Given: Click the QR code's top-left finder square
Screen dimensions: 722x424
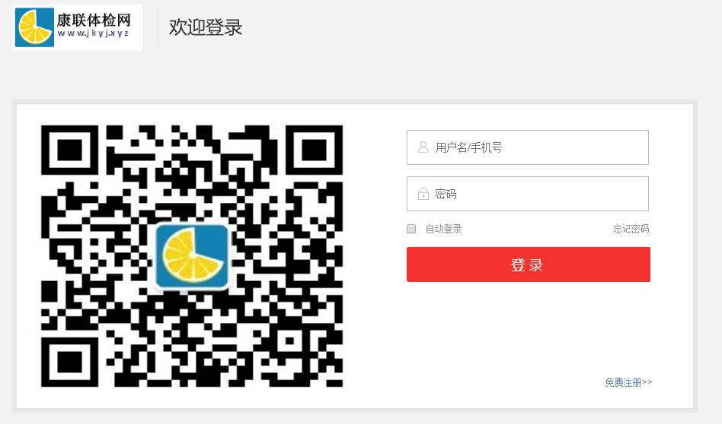Looking at the screenshot, I should (x=70, y=150).
